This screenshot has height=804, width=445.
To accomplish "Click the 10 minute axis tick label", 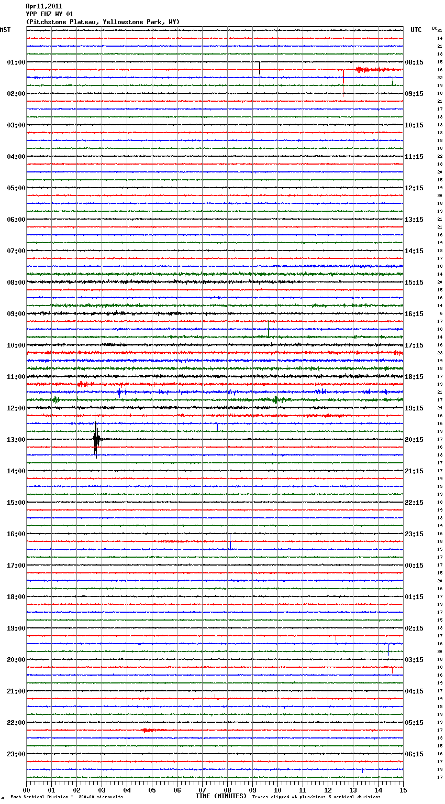I will (277, 790).
